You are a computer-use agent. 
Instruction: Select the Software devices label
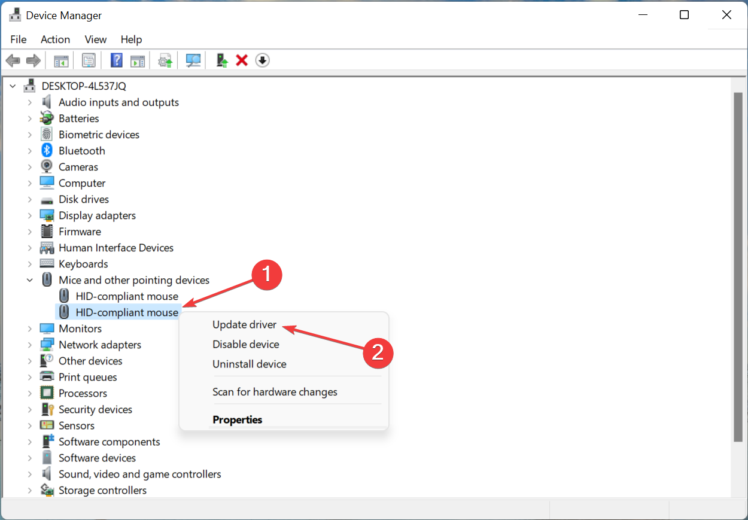tap(97, 458)
